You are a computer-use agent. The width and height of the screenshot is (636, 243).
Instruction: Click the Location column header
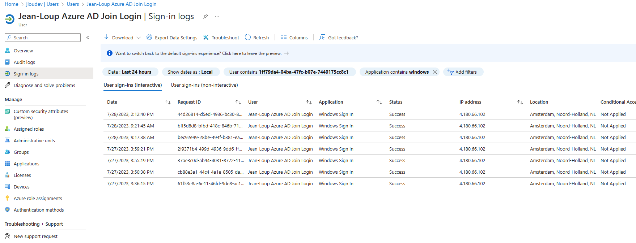[539, 102]
